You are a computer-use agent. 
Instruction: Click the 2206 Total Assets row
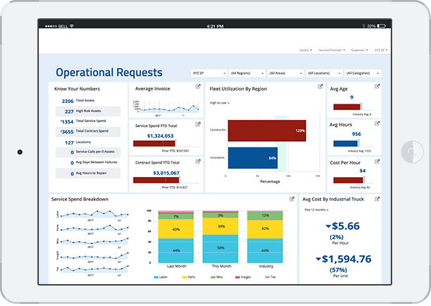pos(88,101)
